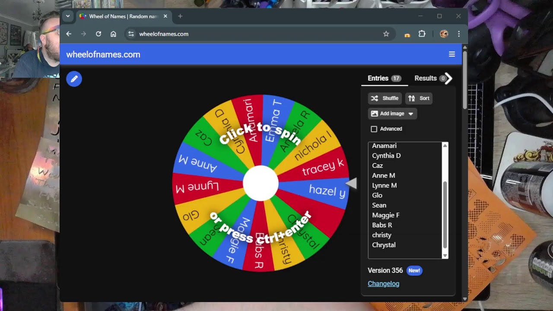Image resolution: width=553 pixels, height=311 pixels.
Task: Click the New! version badge
Action: (414, 270)
